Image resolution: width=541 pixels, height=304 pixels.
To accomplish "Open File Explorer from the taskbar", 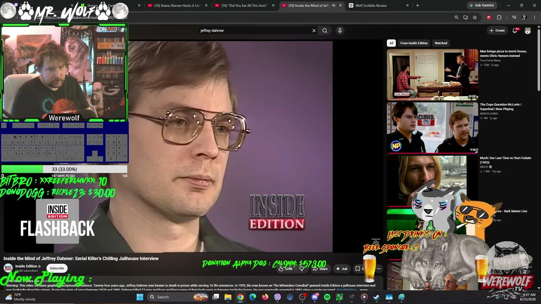I will [228, 297].
